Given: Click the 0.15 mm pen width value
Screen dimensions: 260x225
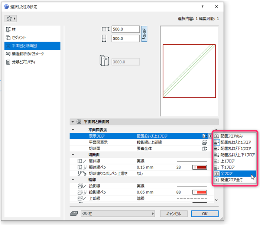Looking at the screenshot, I should (x=145, y=167).
